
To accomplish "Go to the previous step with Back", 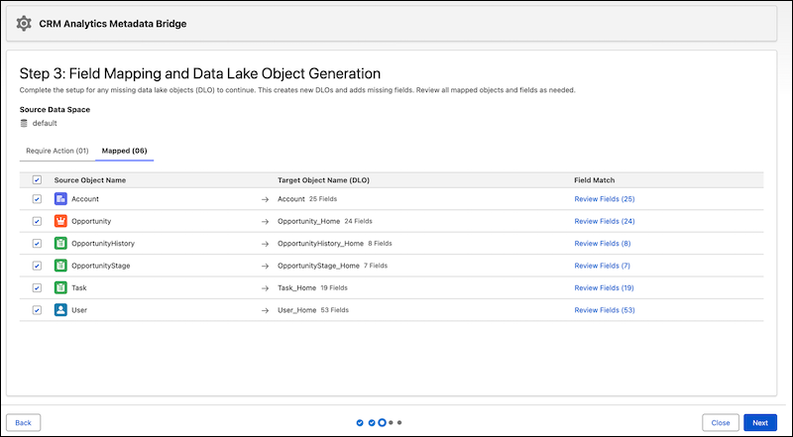I will (23, 423).
